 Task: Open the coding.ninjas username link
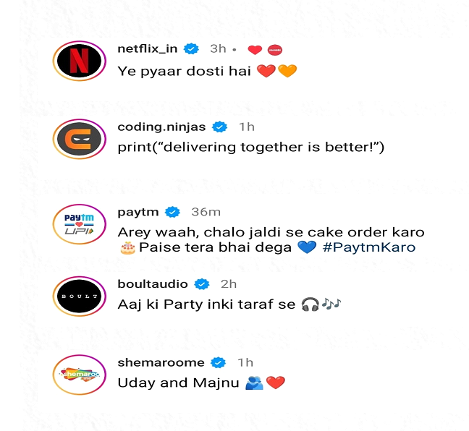point(161,127)
